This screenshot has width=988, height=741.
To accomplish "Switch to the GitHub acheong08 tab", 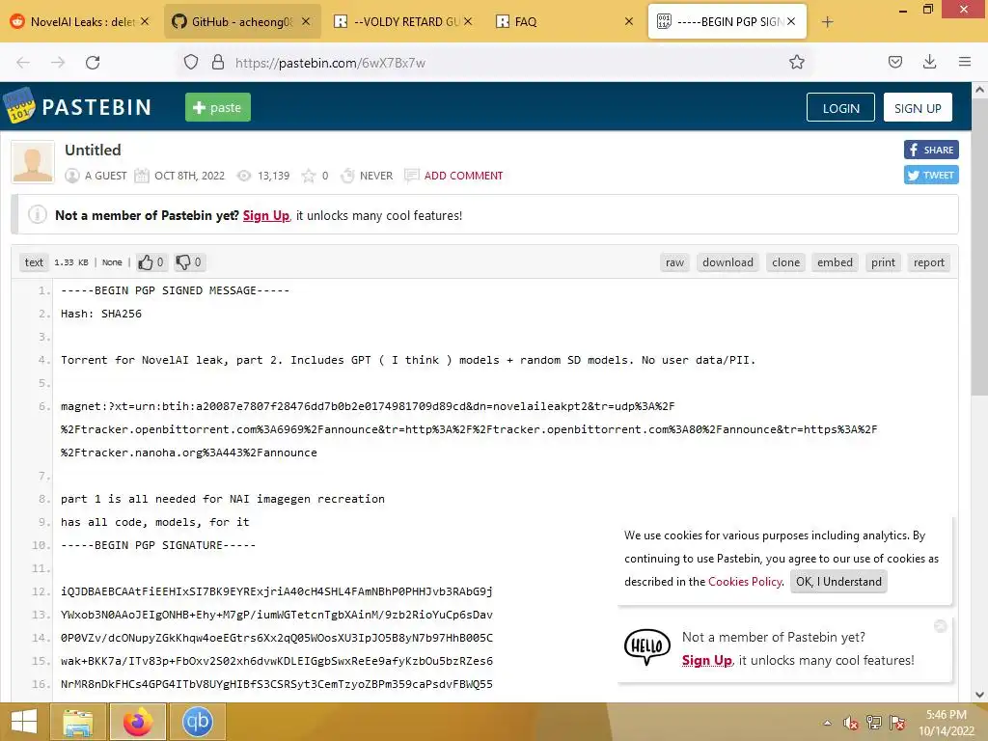I will pos(242,21).
